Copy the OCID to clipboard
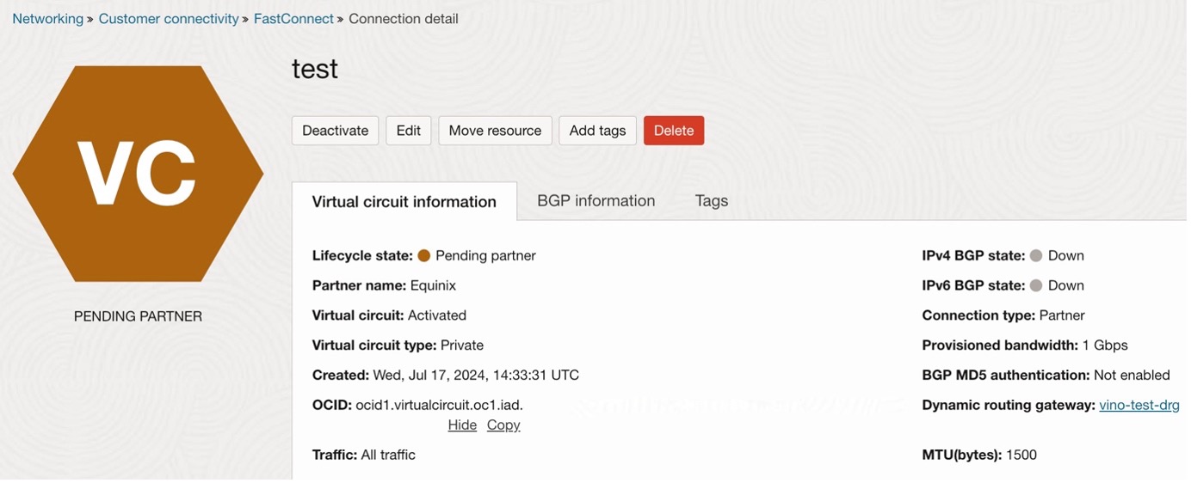 [503, 425]
